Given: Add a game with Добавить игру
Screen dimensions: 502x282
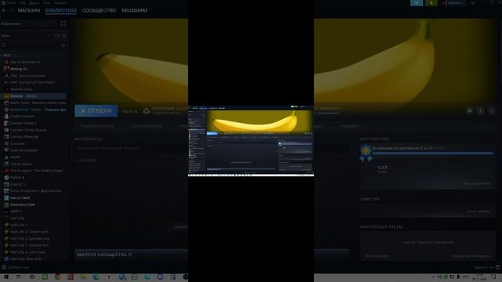Looking at the screenshot, I should (x=16, y=267).
